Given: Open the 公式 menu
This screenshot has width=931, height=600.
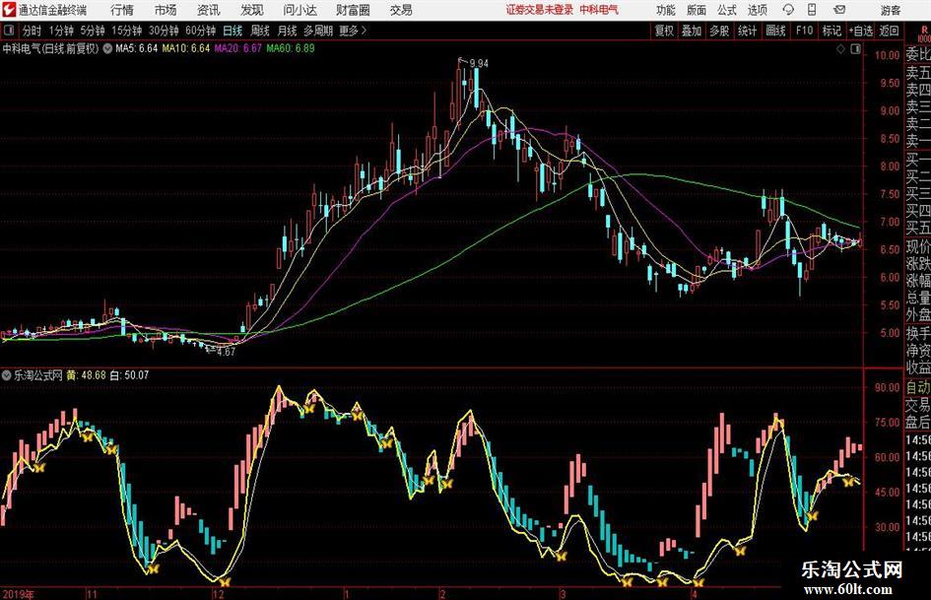Looking at the screenshot, I should [727, 10].
